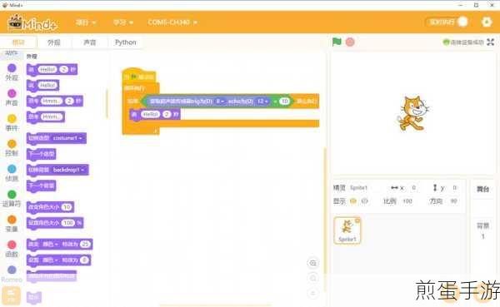Open the extensions button at the bottom left
This screenshot has width=500, height=307.
pos(11,295)
